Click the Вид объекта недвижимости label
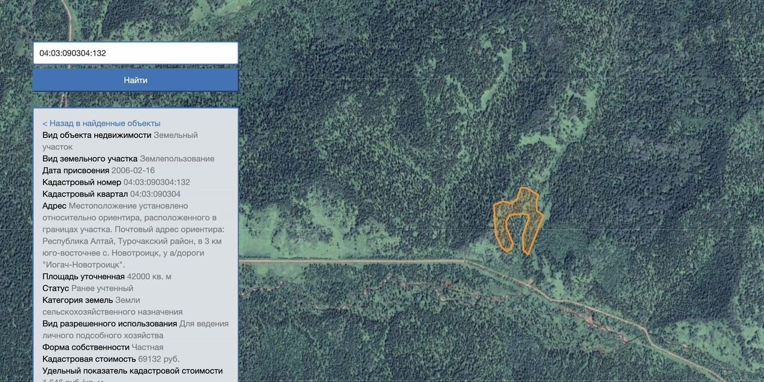764x382 pixels. click(97, 135)
